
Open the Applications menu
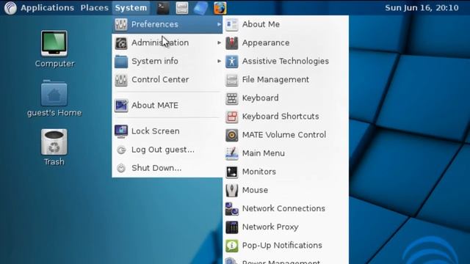pos(47,8)
